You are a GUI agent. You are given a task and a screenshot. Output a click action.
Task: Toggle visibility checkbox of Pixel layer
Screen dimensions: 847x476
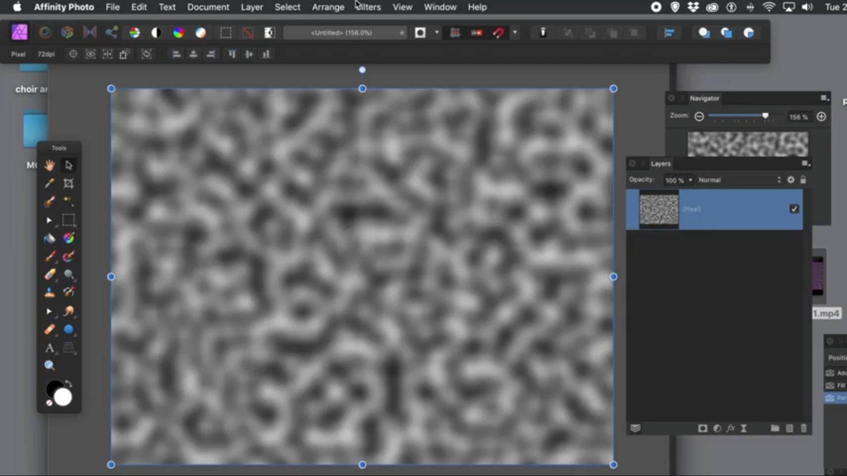(794, 209)
